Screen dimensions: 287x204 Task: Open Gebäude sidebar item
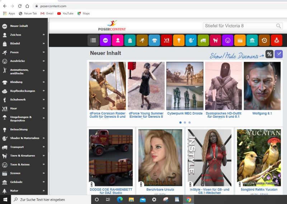16,182
